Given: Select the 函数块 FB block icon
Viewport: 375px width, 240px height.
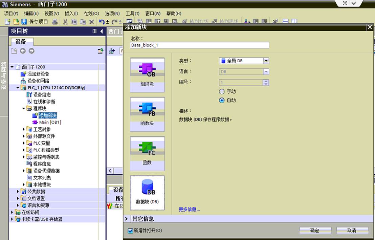Looking at the screenshot, I should (x=147, y=114).
